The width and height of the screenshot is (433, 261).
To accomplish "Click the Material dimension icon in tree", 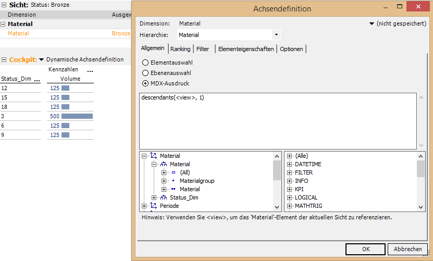I will pos(153,156).
